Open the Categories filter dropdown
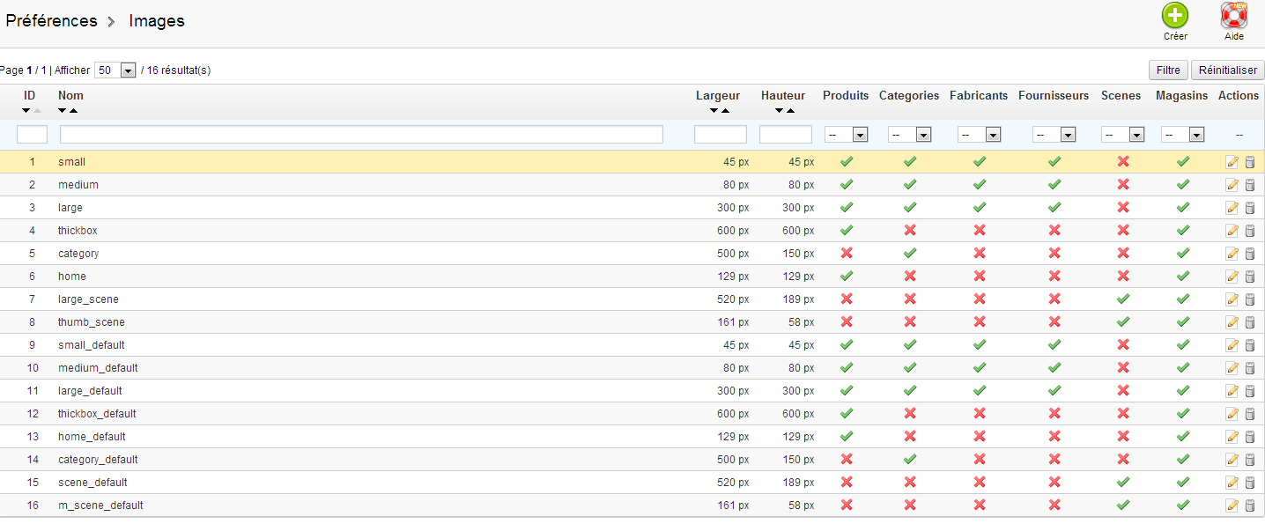The height and width of the screenshot is (524, 1265). (x=910, y=135)
